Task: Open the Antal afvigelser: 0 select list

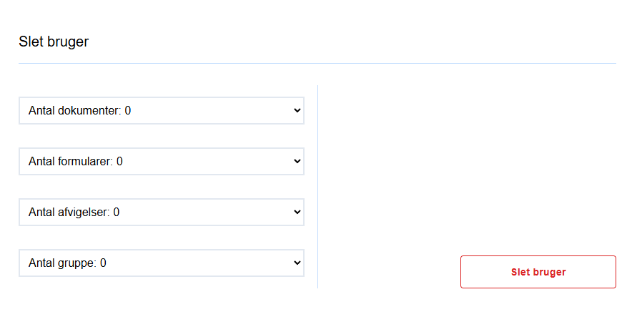Action: click(162, 212)
